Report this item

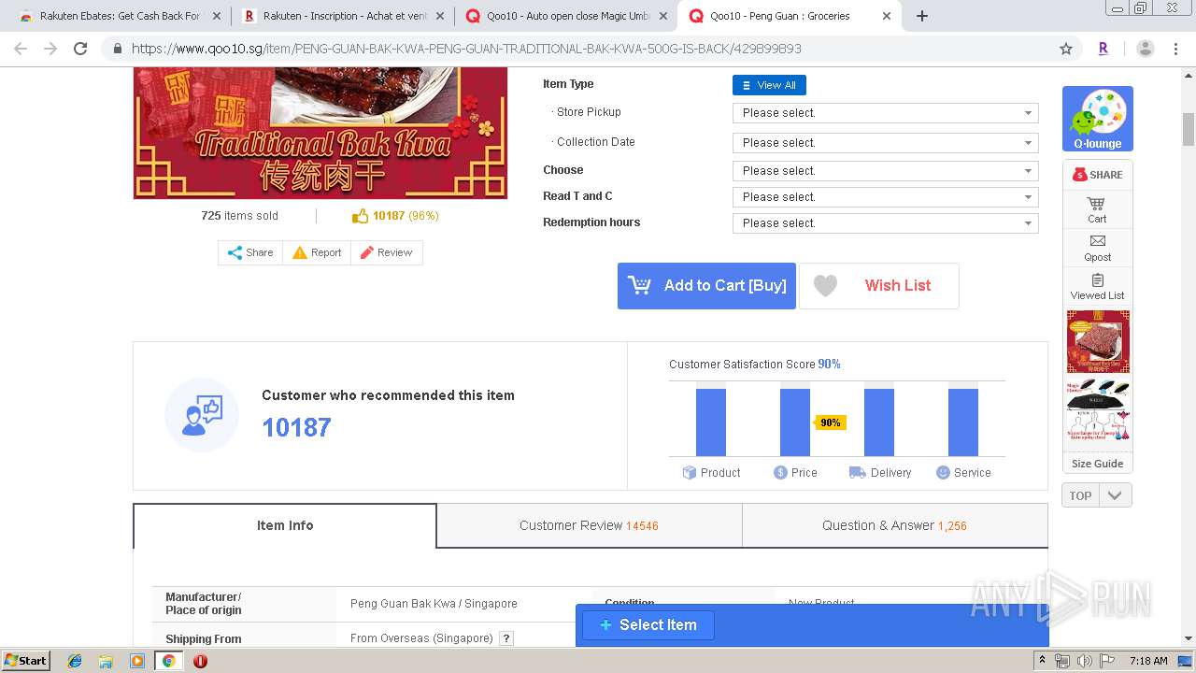pyautogui.click(x=317, y=252)
